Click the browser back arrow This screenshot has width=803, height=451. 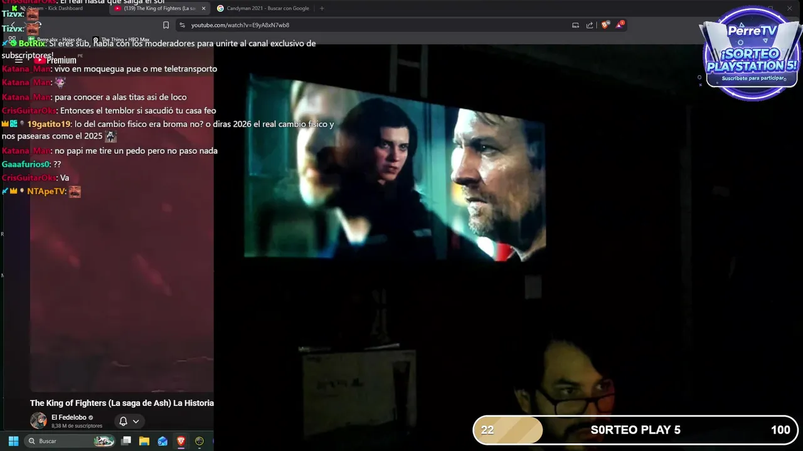(13, 25)
